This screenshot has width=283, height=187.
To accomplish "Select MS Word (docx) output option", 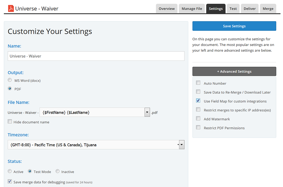I will coord(10,80).
